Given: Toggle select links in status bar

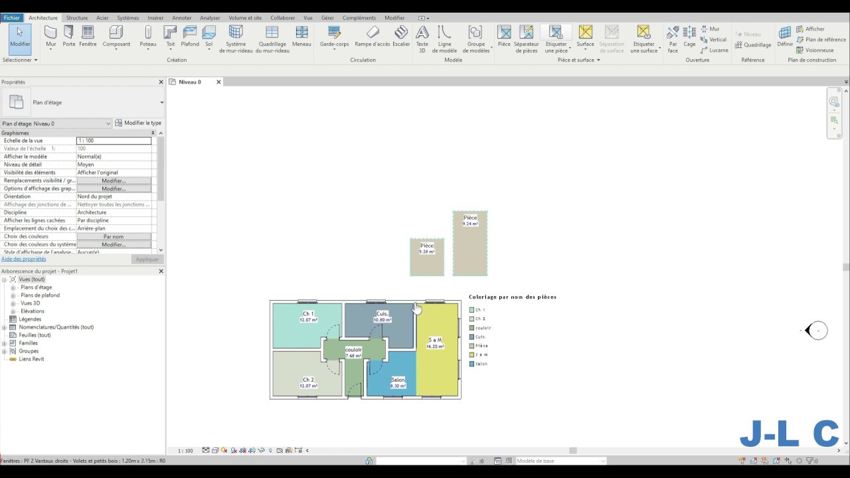Looking at the screenshot, I should point(742,461).
